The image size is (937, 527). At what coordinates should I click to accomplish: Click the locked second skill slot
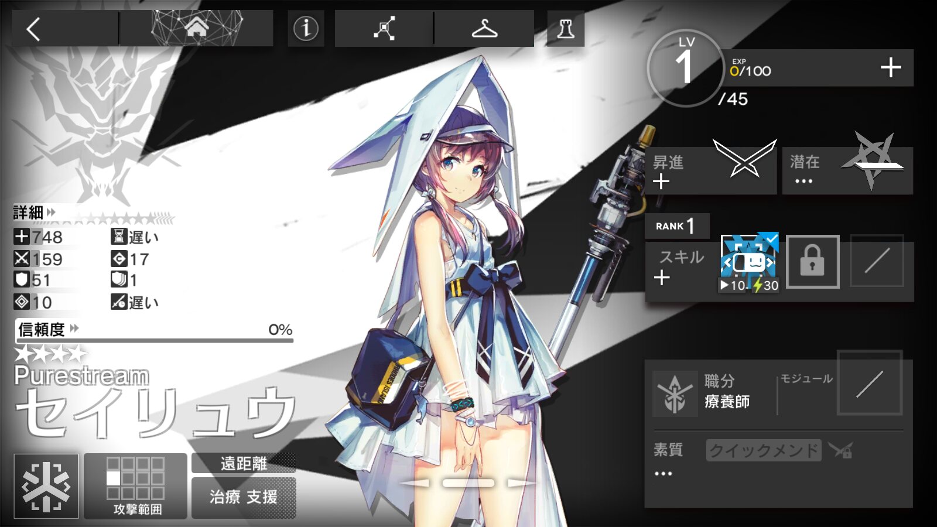tap(812, 262)
